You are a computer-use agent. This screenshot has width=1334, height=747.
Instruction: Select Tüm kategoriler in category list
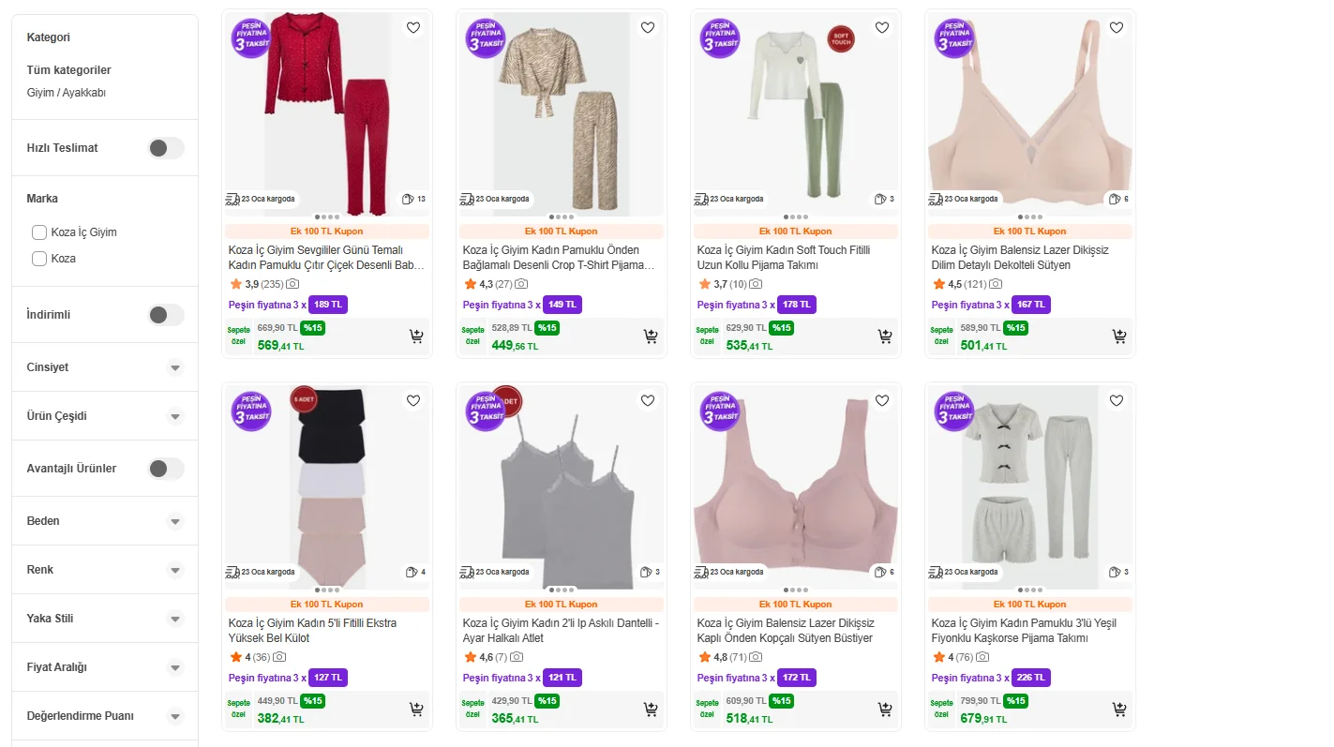pyautogui.click(x=68, y=70)
